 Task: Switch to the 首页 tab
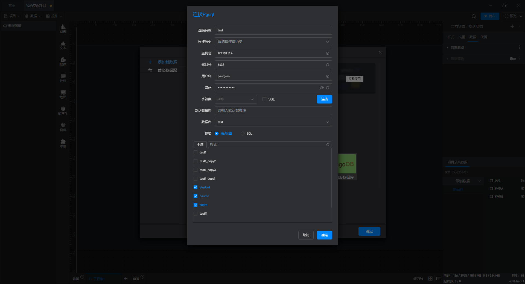(x=12, y=5)
